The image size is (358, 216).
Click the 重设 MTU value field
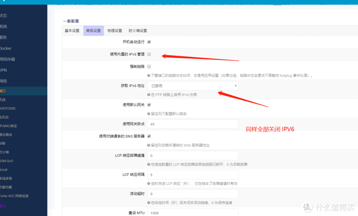193,213
